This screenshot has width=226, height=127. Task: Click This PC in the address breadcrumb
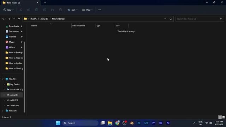[x=34, y=19]
